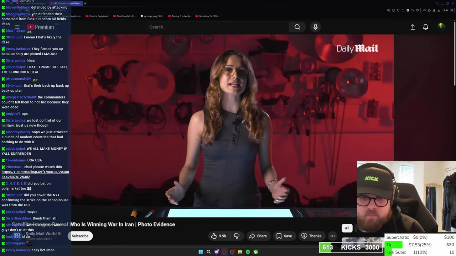Toggle the browser ad blocker shield
This screenshot has width=456, height=256.
(x=408, y=10)
